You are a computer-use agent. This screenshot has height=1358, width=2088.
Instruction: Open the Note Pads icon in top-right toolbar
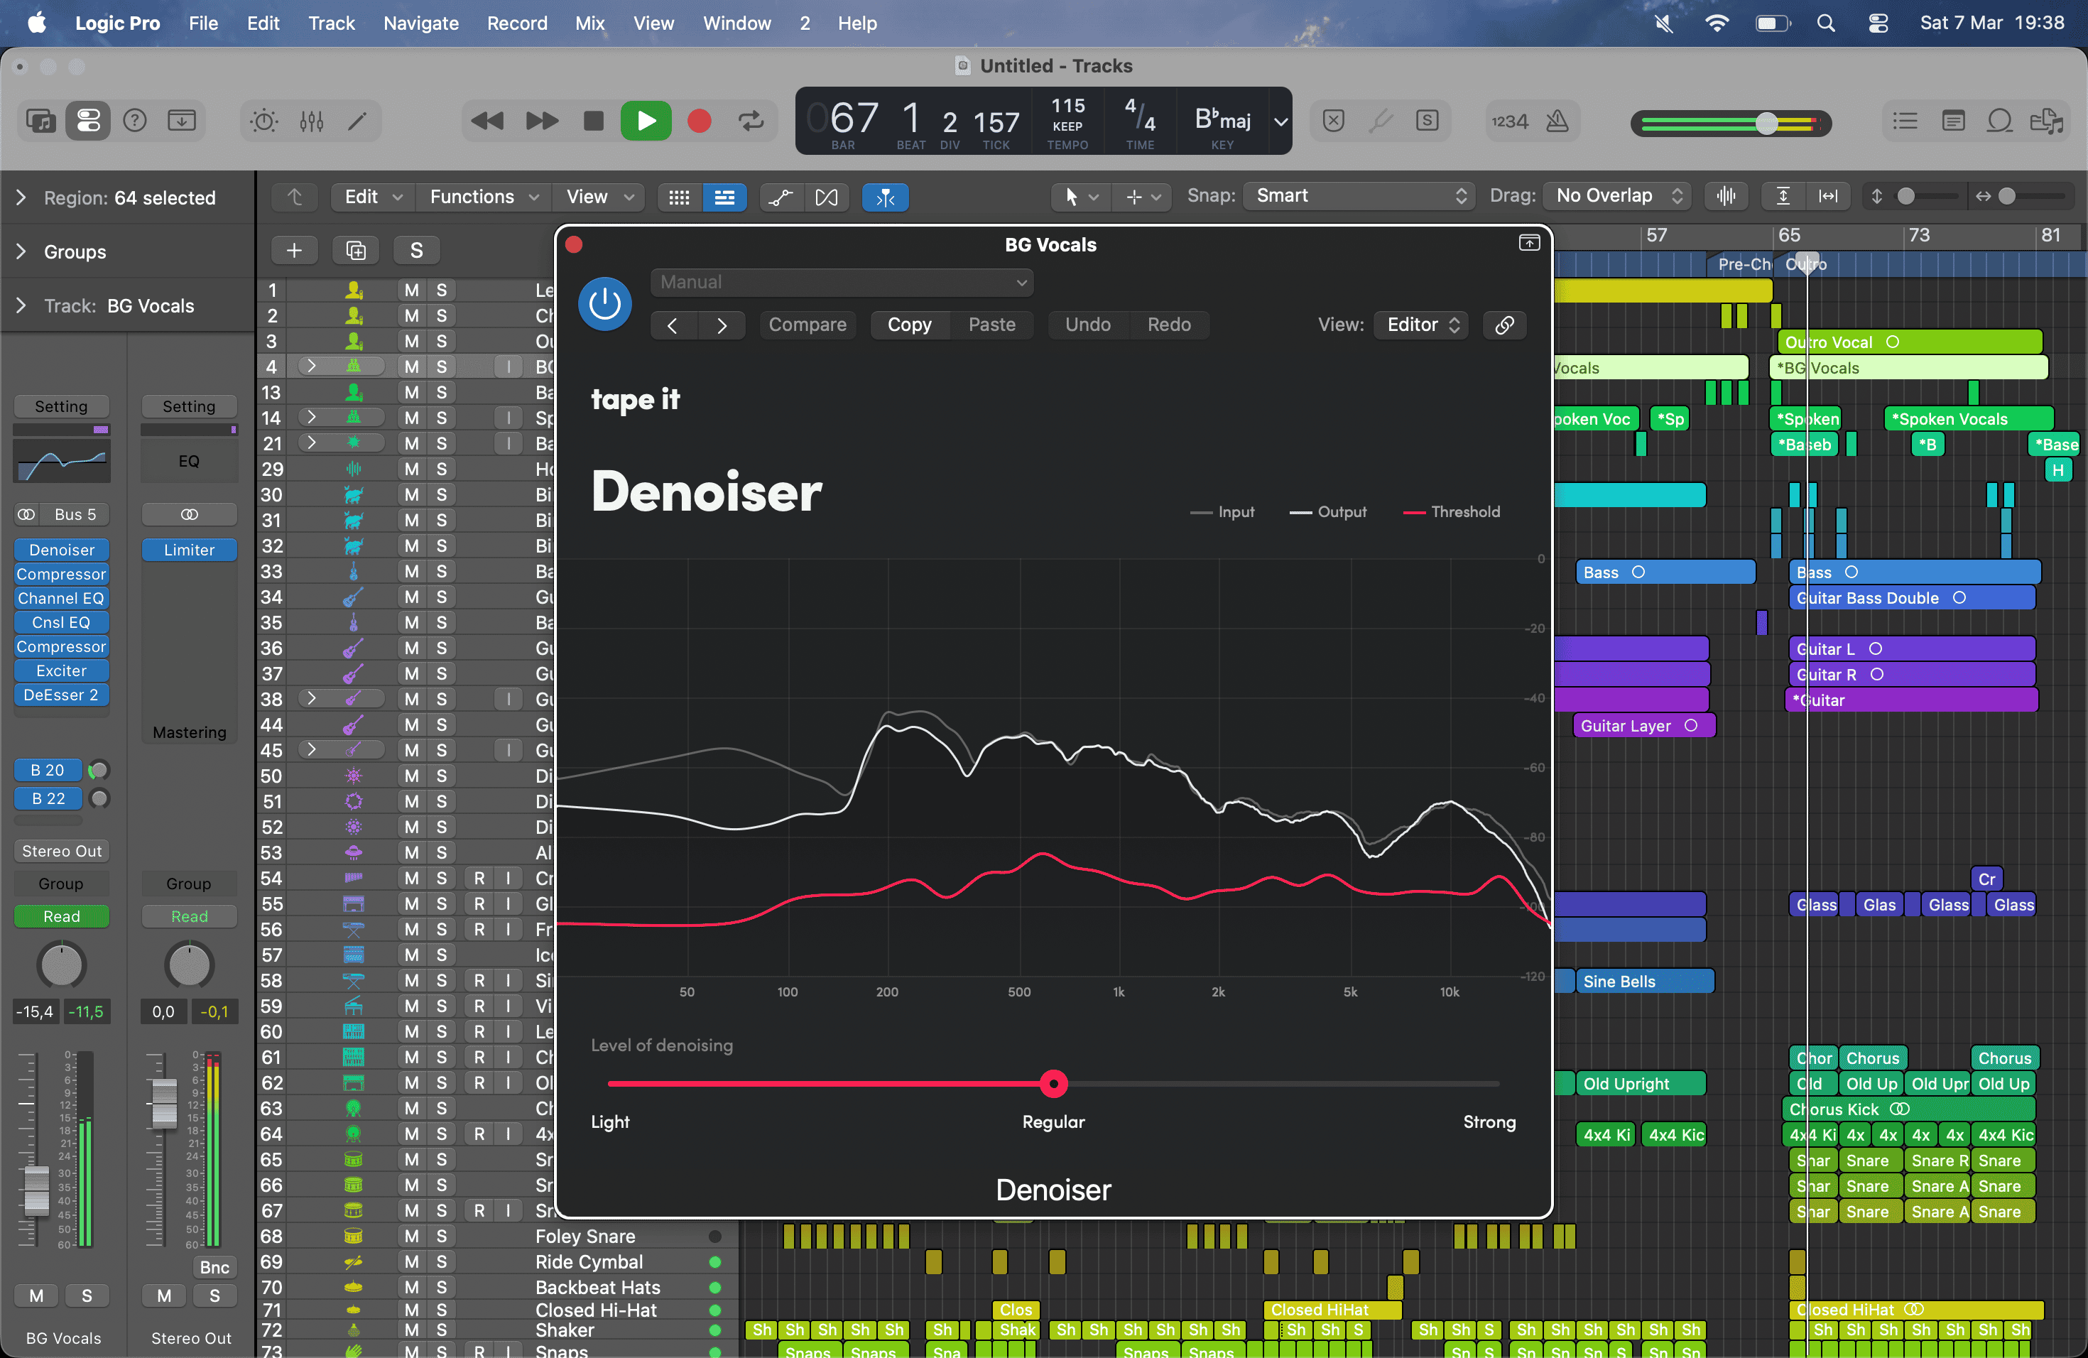pyautogui.click(x=1954, y=121)
